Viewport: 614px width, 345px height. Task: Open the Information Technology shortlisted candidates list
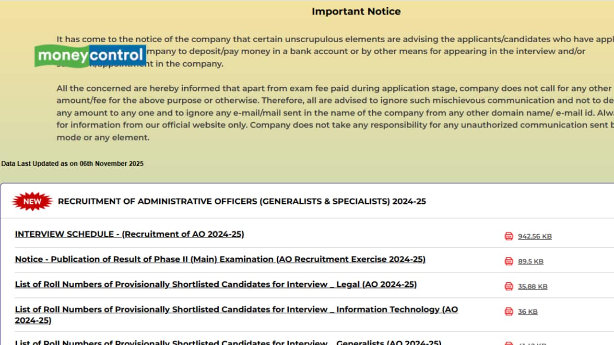pyautogui.click(x=236, y=310)
